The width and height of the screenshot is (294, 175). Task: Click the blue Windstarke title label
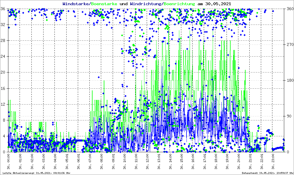pyautogui.click(x=76, y=4)
